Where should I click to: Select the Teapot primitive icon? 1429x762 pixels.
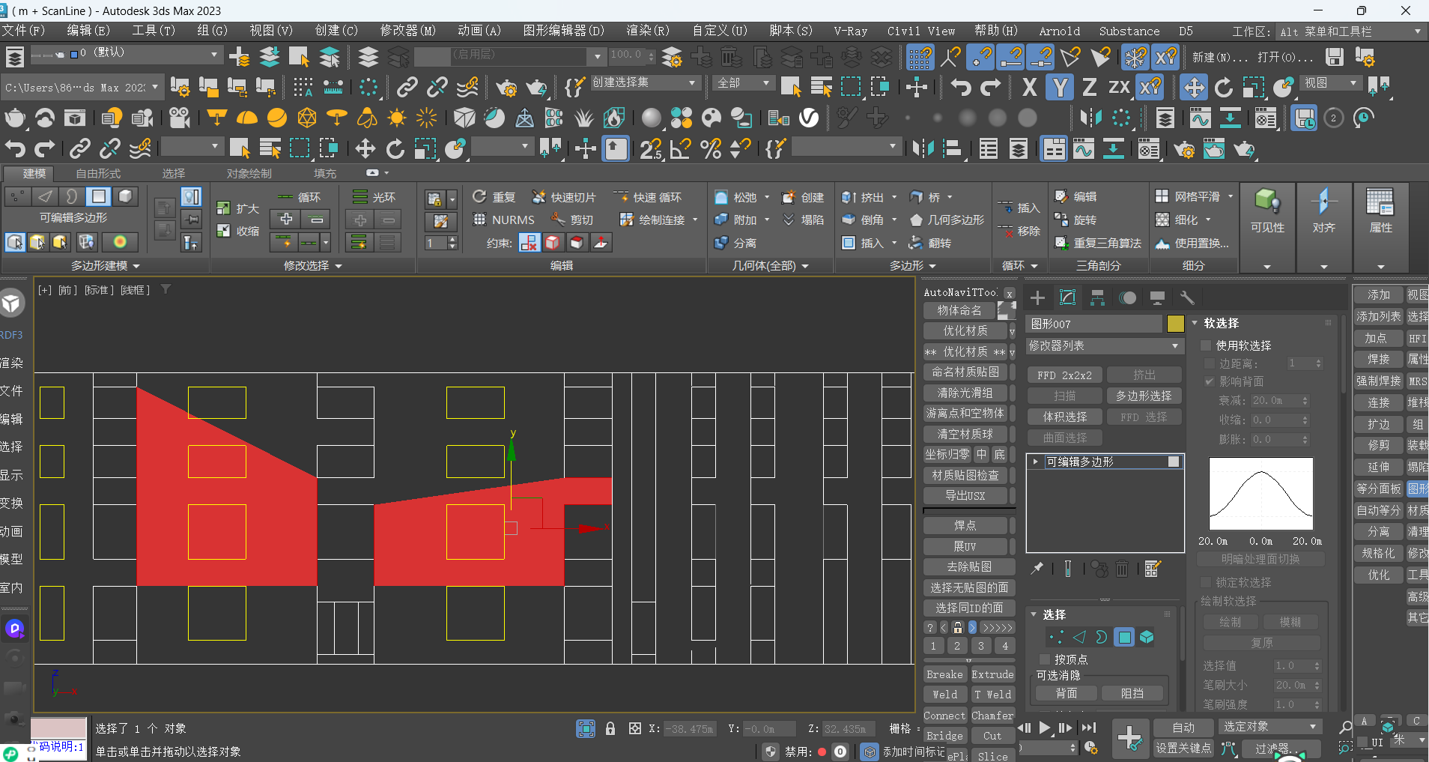tap(15, 118)
